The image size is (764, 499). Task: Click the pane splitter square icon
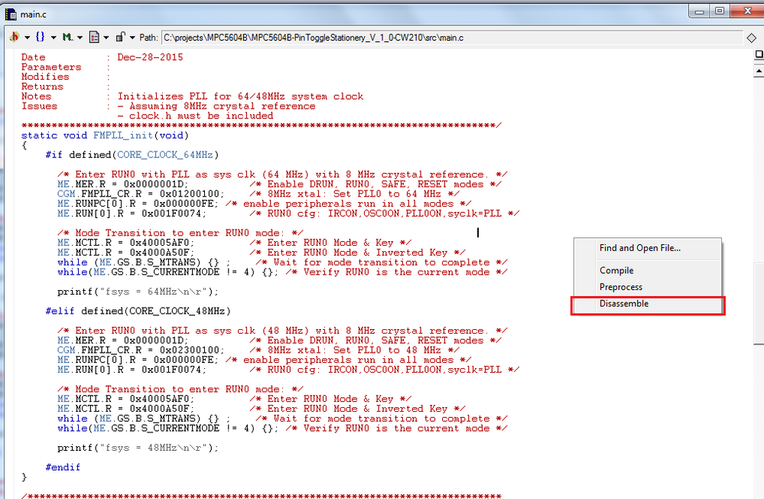tap(759, 54)
